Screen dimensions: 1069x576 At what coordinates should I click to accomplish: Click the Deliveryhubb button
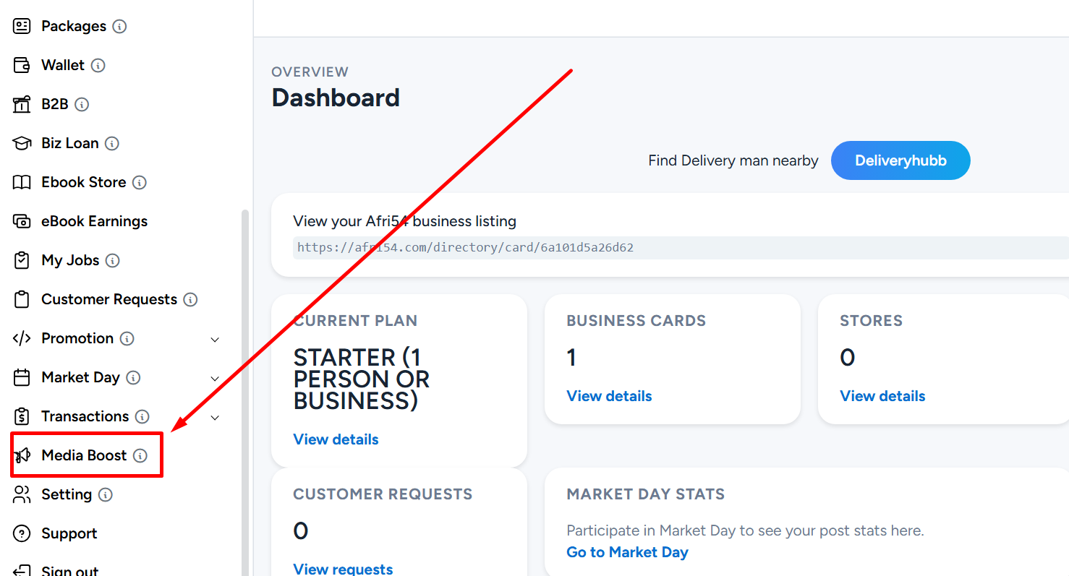pyautogui.click(x=900, y=160)
